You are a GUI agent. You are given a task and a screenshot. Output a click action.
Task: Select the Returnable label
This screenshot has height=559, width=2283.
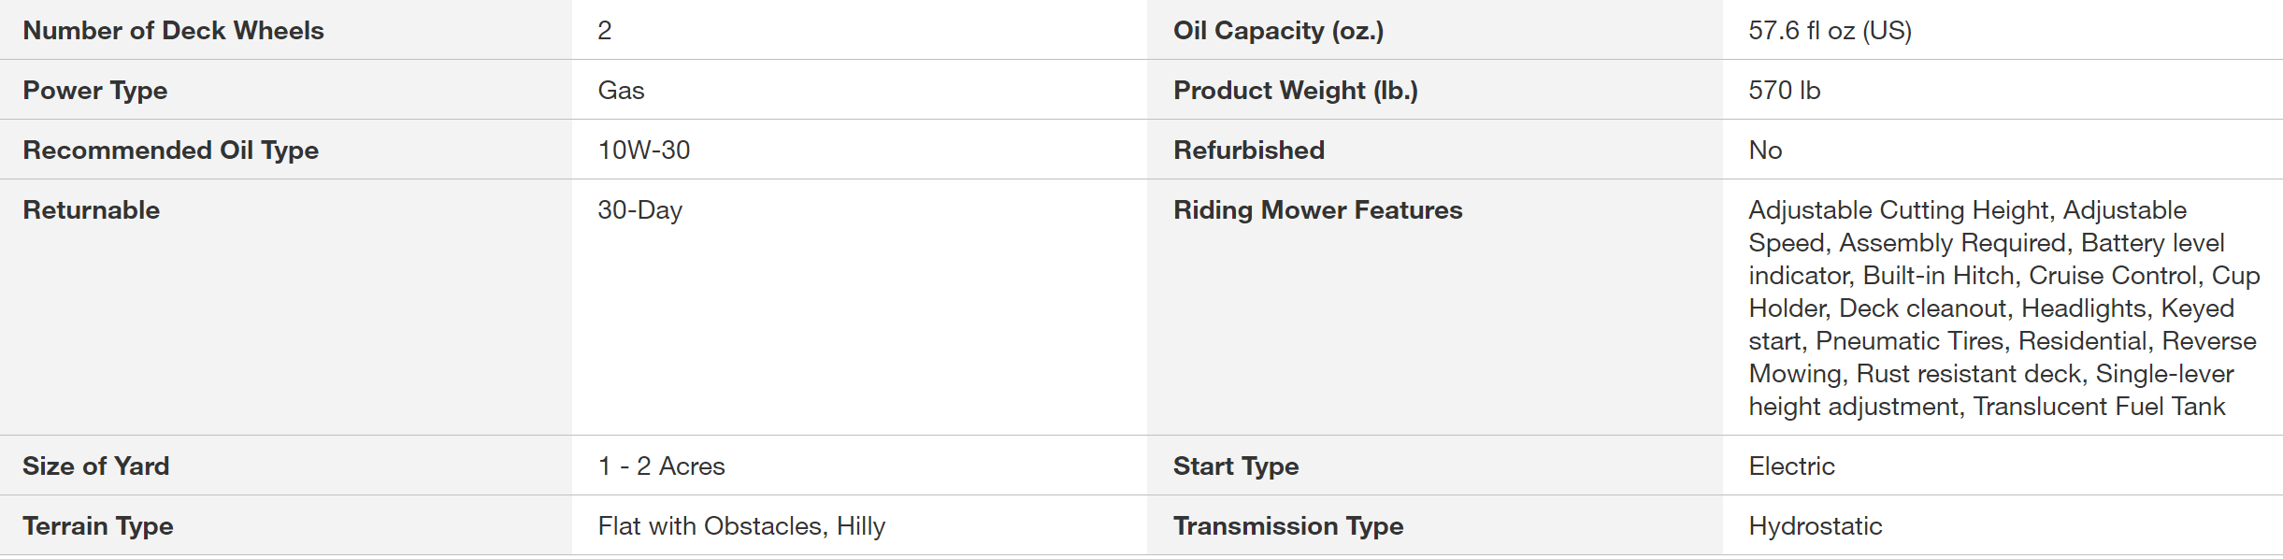click(x=91, y=209)
